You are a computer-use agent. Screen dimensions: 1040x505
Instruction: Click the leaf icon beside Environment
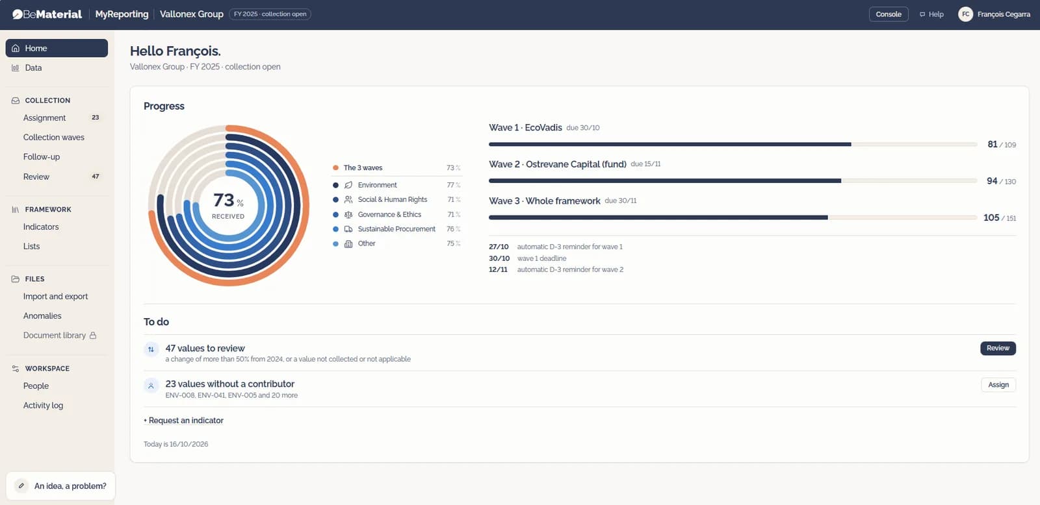click(348, 185)
